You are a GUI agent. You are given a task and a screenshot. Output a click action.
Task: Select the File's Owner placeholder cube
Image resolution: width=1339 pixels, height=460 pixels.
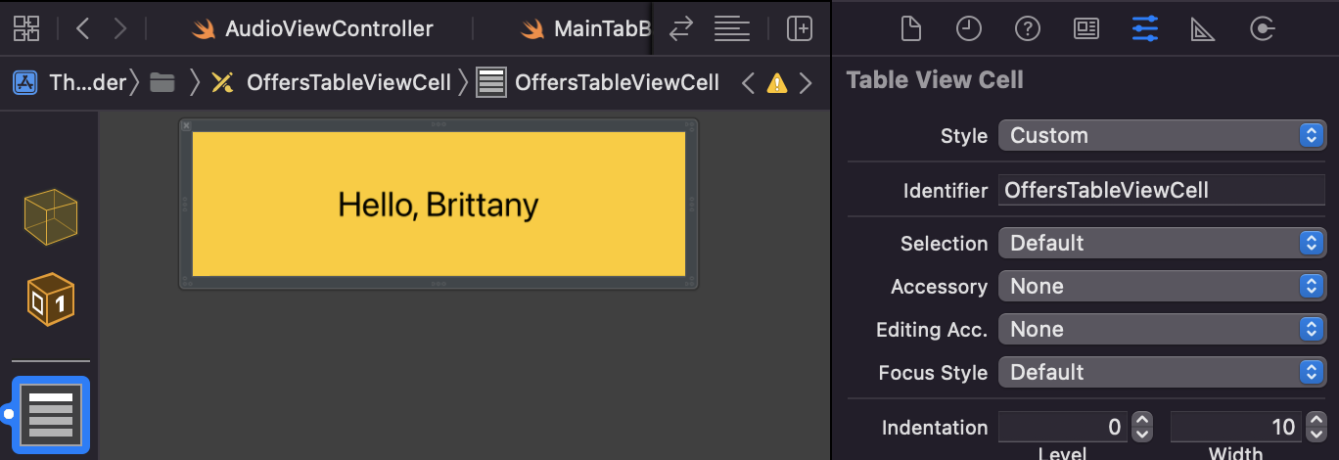(x=50, y=217)
